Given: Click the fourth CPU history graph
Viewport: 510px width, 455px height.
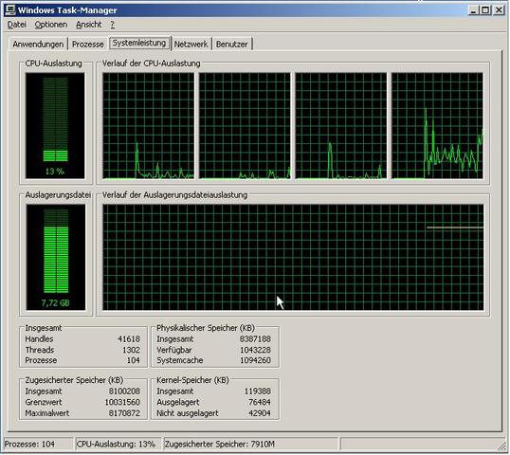Looking at the screenshot, I should coord(437,126).
